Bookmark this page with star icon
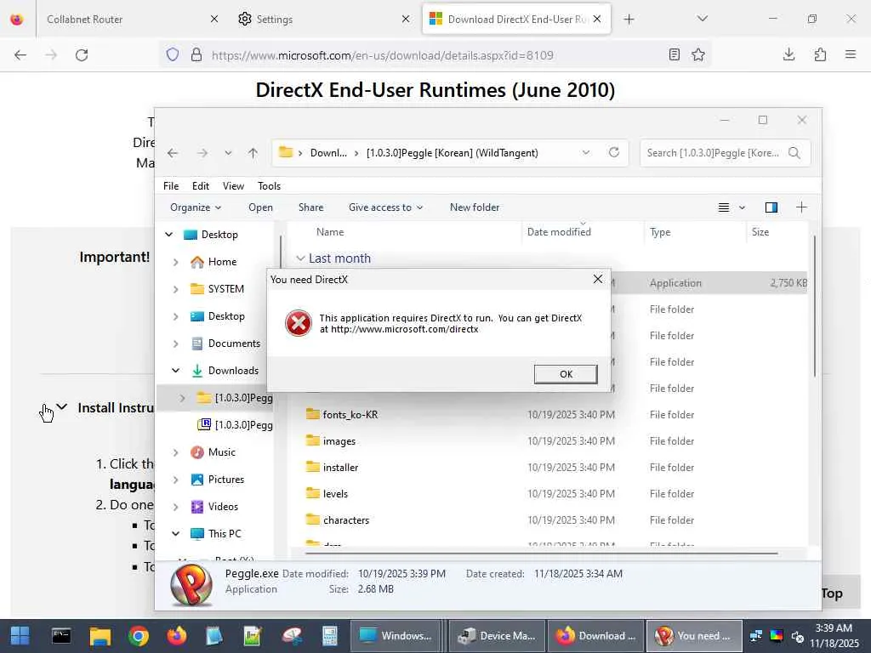The width and height of the screenshot is (871, 653). pos(698,54)
